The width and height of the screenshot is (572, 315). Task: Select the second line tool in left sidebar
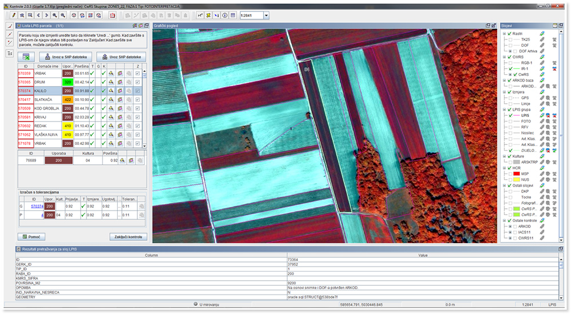point(10,35)
